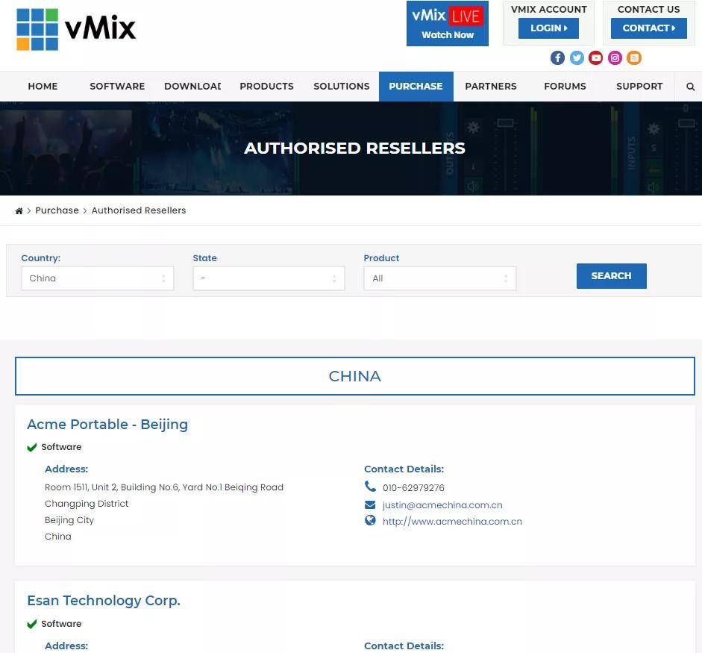The width and height of the screenshot is (702, 653).
Task: Click the vMix LIVE Watch Now banner
Action: (x=448, y=23)
